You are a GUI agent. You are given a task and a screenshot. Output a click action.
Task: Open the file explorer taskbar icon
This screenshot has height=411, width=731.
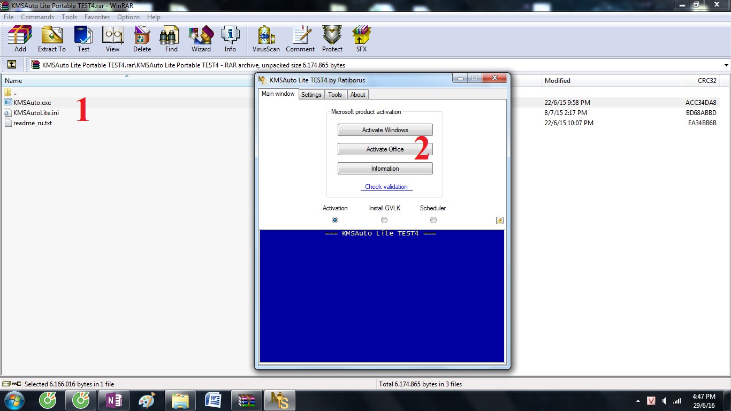coord(180,400)
